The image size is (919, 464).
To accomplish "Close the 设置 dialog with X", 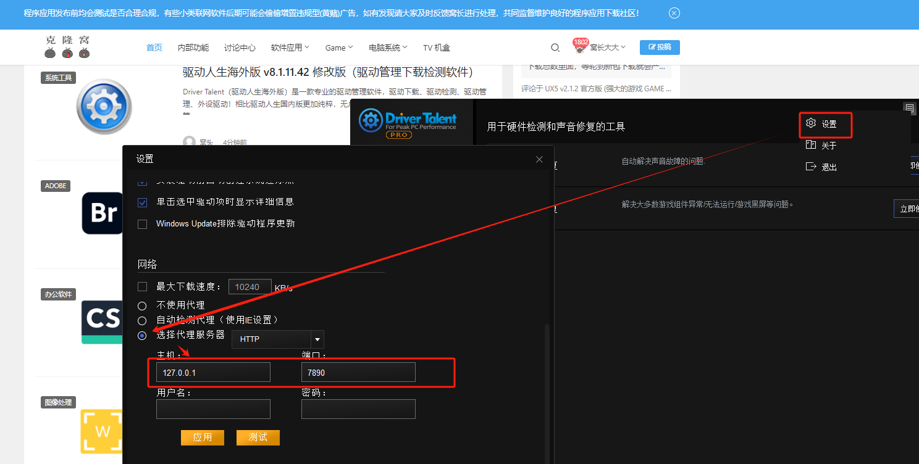I will pos(539,159).
